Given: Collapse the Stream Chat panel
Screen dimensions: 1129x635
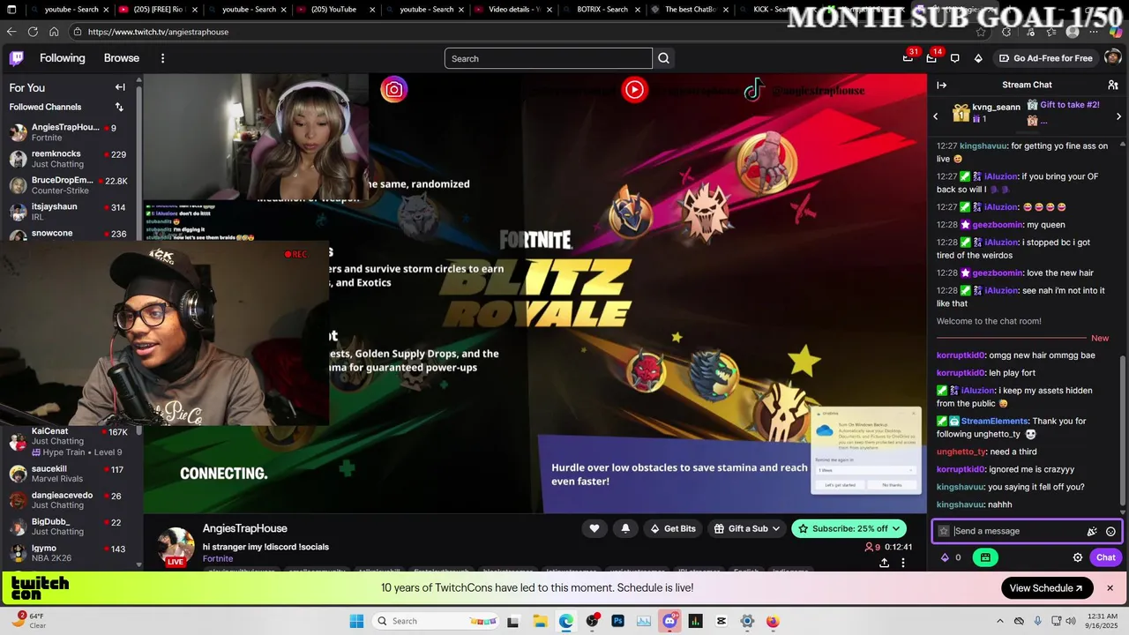Looking at the screenshot, I should [x=941, y=86].
